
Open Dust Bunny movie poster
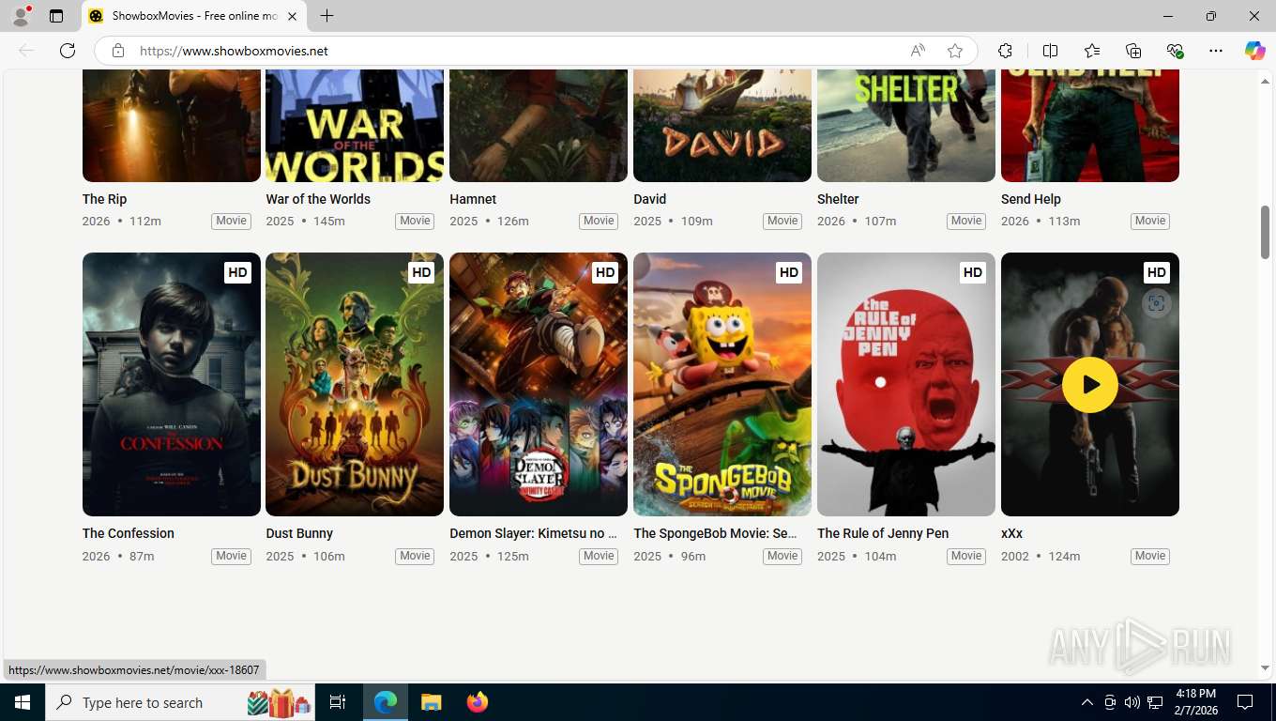pos(355,384)
